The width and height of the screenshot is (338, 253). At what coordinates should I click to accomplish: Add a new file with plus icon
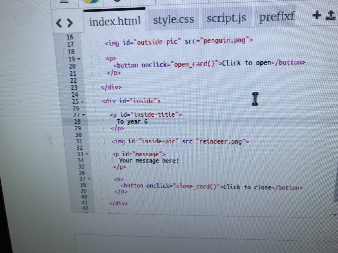click(x=317, y=15)
